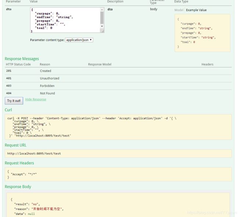Click the "result": "no" response line

pyautogui.click(x=27, y=204)
